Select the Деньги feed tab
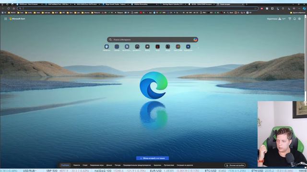The width and height of the screenshot is (307, 172). (x=109, y=165)
